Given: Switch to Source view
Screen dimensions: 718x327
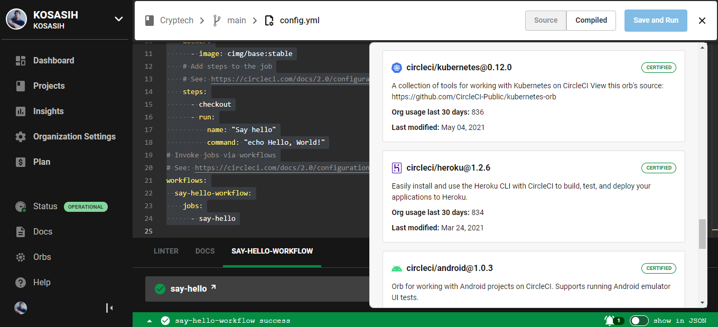Looking at the screenshot, I should [x=546, y=20].
